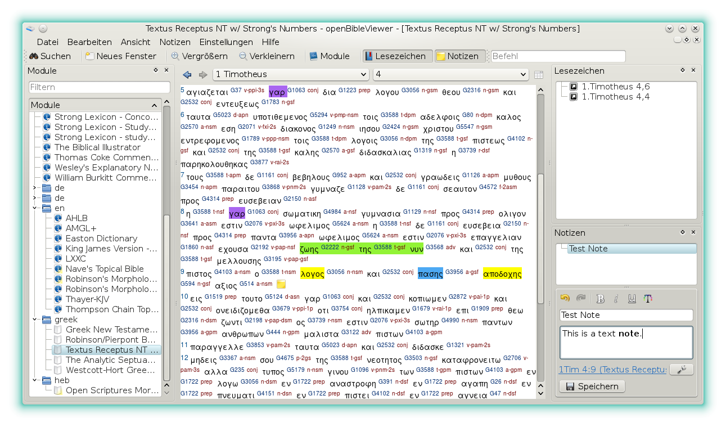Click the back arrow navigation icon
Screen dimensions: 726x427
[187, 75]
